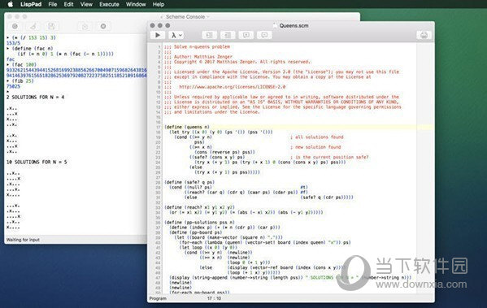Viewport: 487px width, 308px height.
Task: Click the stop/settings round icon in console
Action: [103, 26]
